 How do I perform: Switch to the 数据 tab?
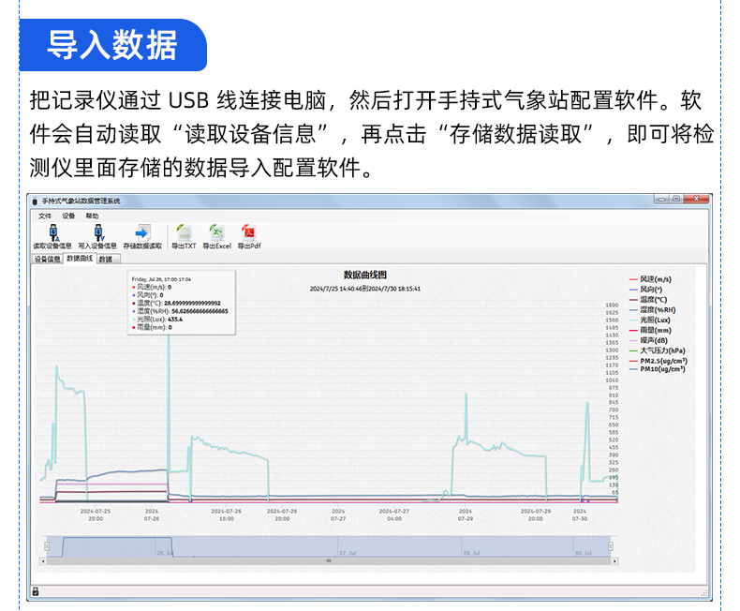105,259
